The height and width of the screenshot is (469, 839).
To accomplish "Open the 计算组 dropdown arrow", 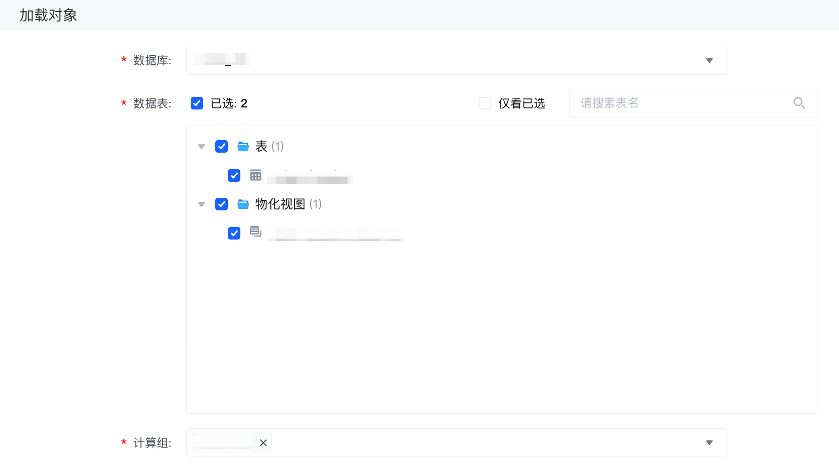I will [x=709, y=443].
